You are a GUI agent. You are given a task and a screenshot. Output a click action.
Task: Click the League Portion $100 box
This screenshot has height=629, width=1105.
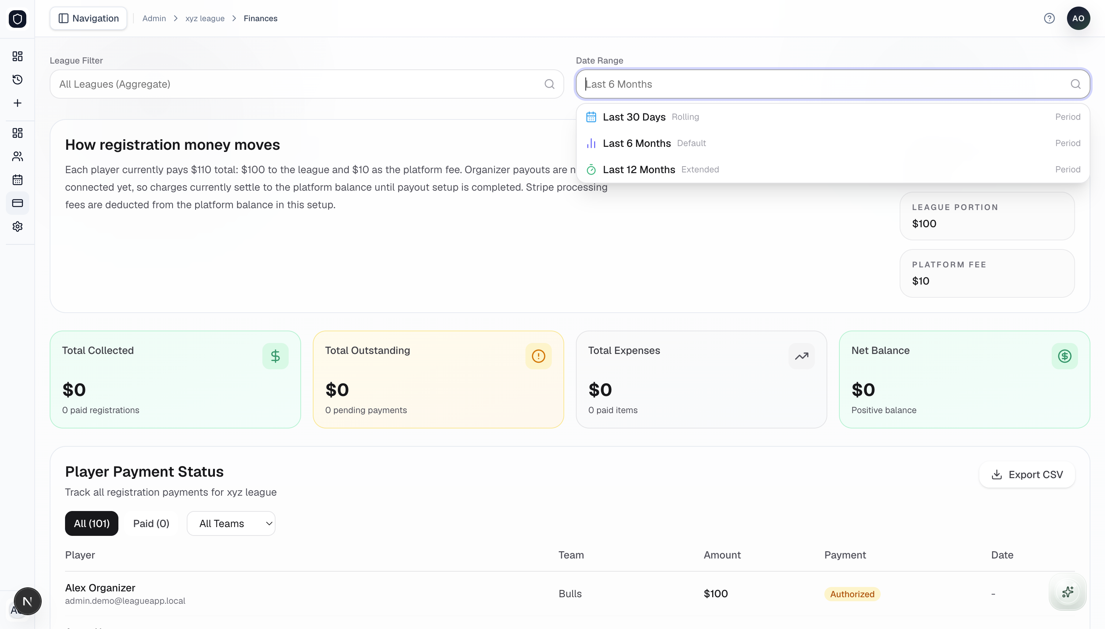pyautogui.click(x=987, y=216)
